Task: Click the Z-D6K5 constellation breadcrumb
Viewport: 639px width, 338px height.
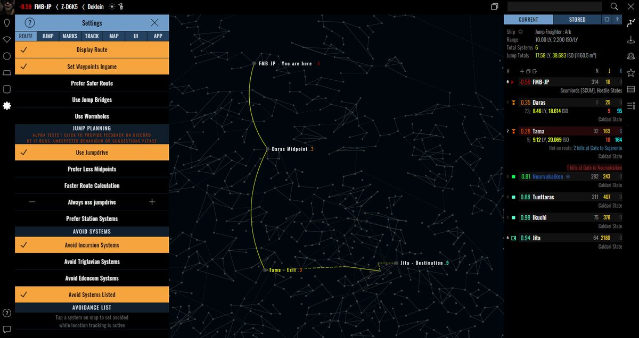Action: click(69, 6)
